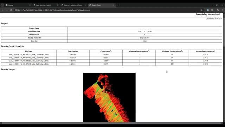Restore down the browser window
Screen dimensions: 225x127
click(x=217, y=5)
